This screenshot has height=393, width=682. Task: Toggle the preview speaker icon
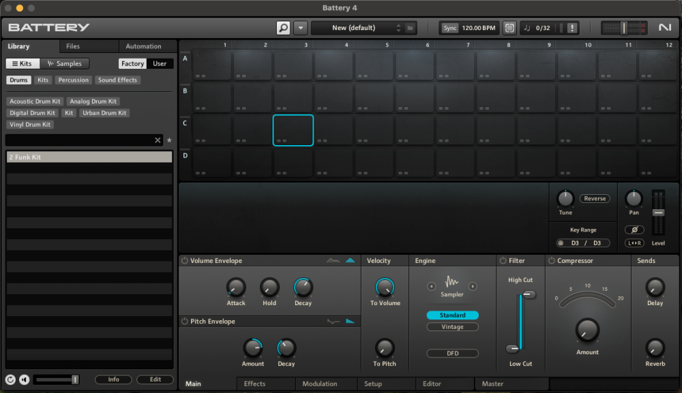[25, 379]
